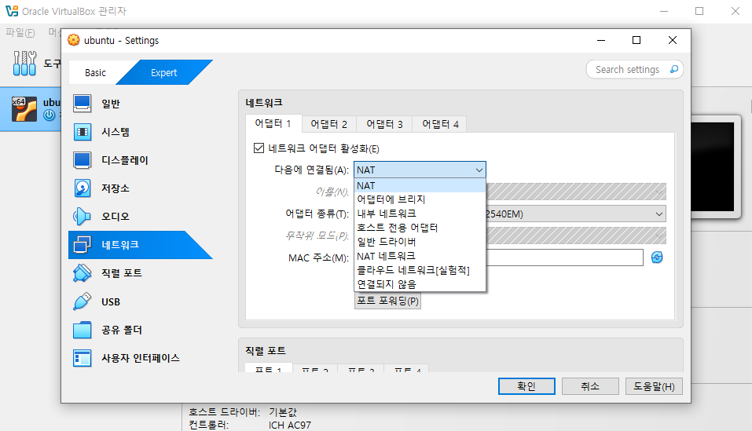Select the 시스템 category label
This screenshot has width=752, height=431.
pos(115,132)
